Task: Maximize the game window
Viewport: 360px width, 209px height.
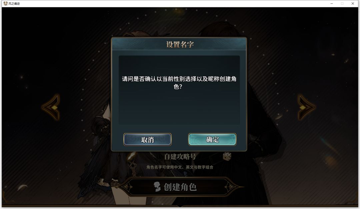Action: tap(342, 3)
